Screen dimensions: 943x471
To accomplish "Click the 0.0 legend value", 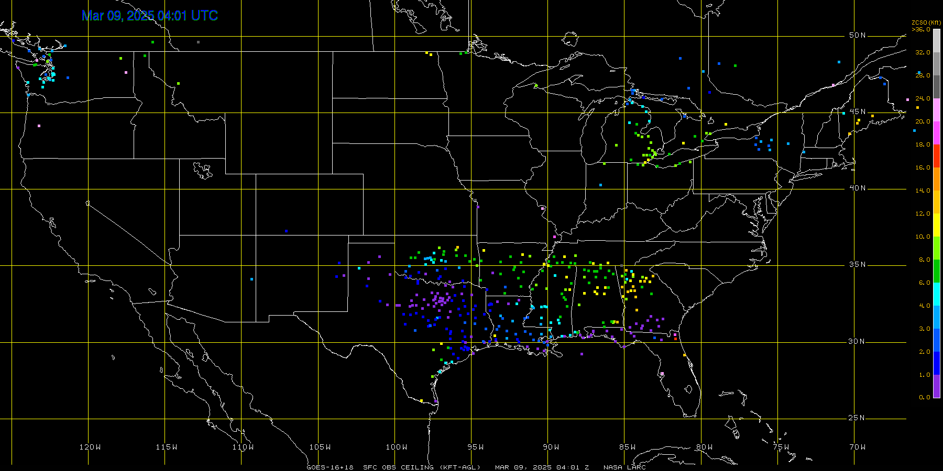I will point(924,397).
